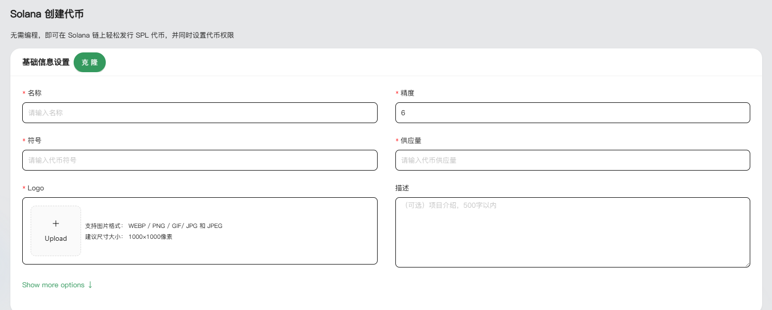Click the Logo field label

(x=36, y=188)
